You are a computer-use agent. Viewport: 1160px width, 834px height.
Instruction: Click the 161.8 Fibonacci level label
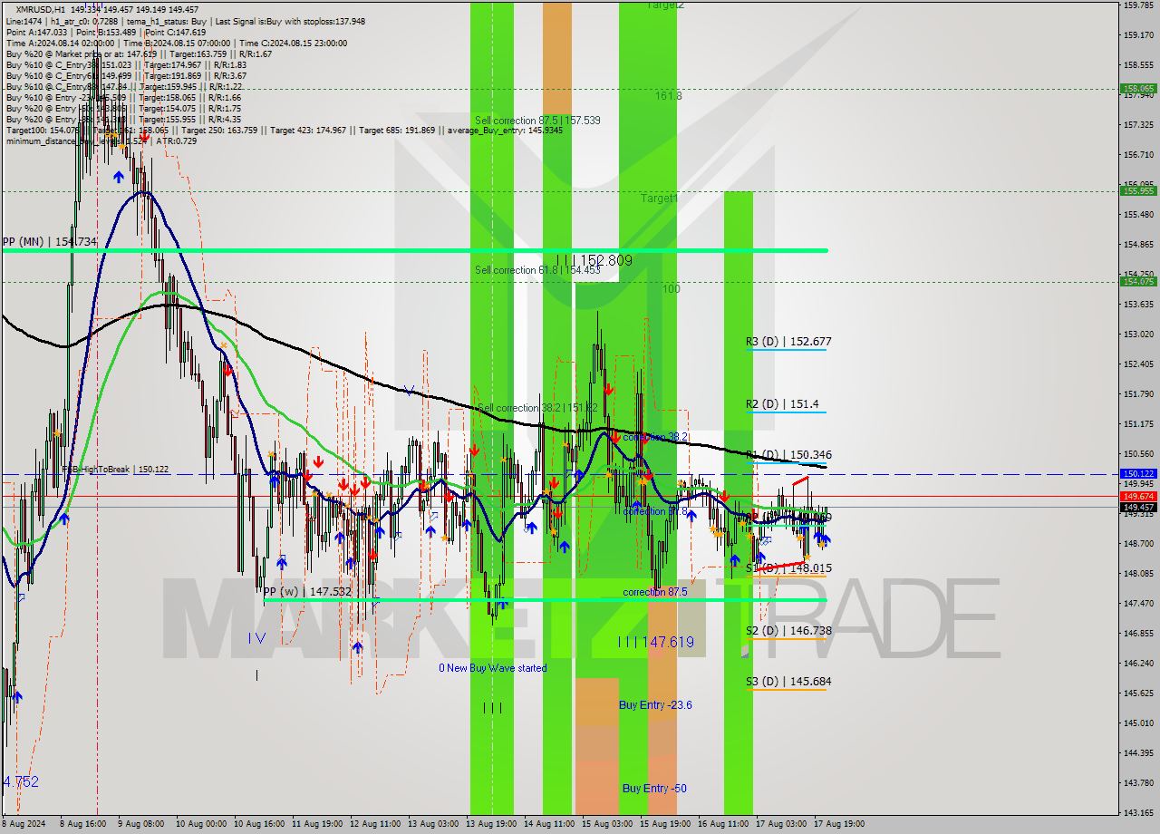(x=669, y=95)
